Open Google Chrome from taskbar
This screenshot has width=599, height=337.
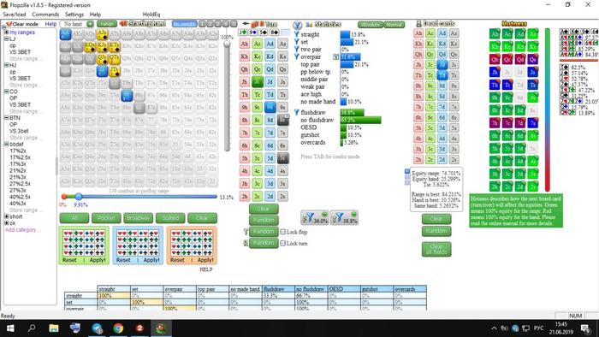point(118,328)
